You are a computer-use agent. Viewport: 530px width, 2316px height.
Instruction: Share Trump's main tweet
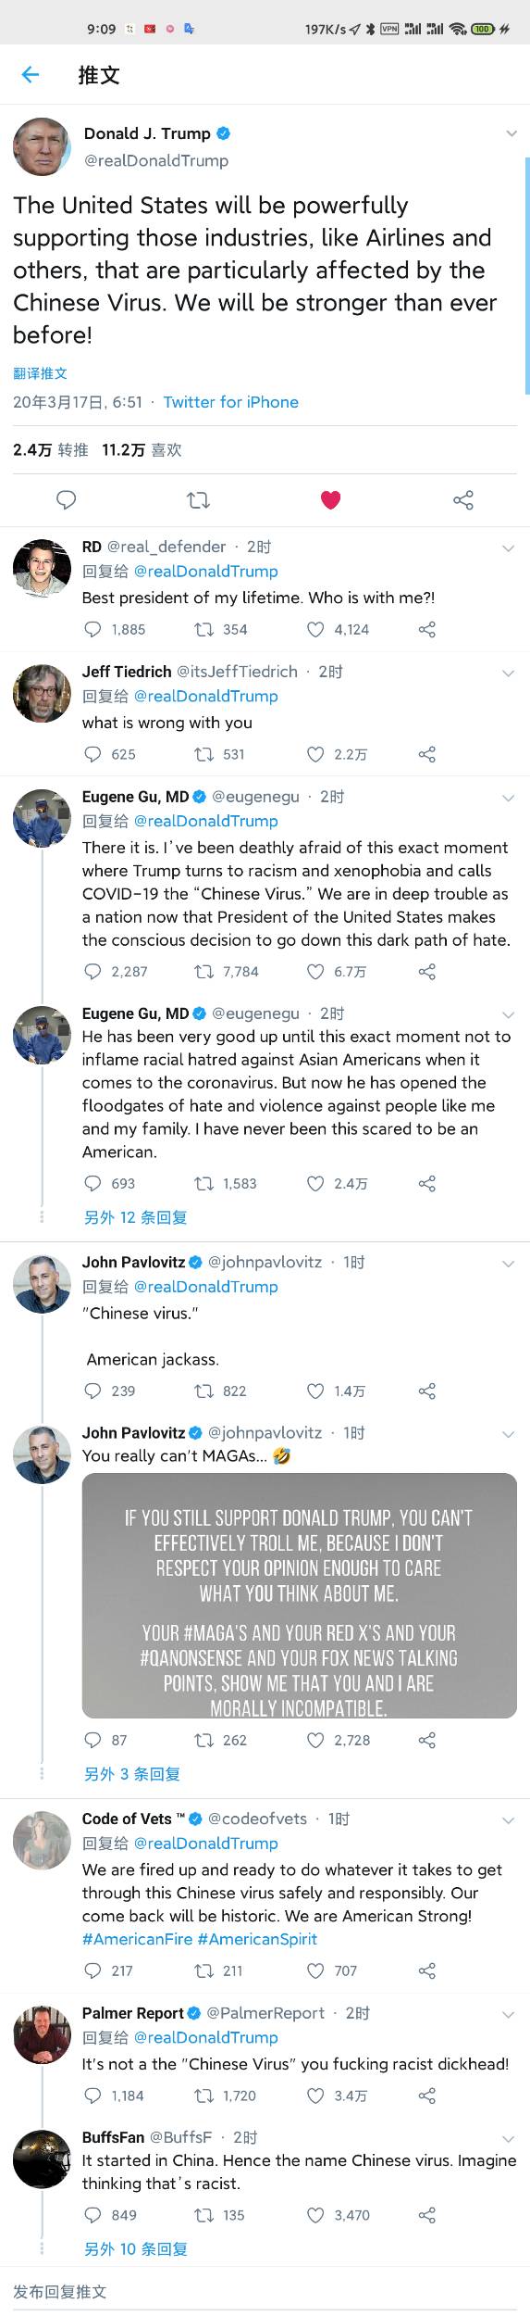(463, 500)
